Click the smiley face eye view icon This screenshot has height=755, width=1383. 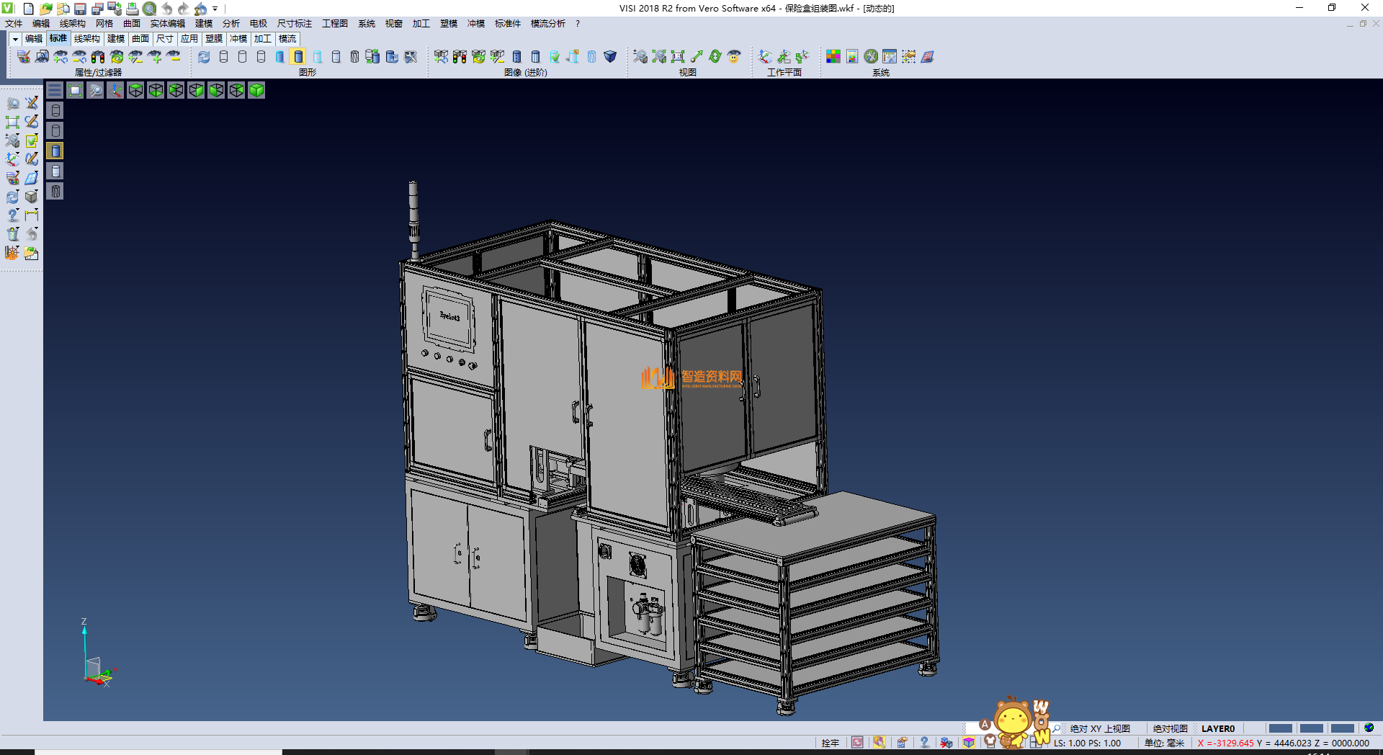point(734,57)
